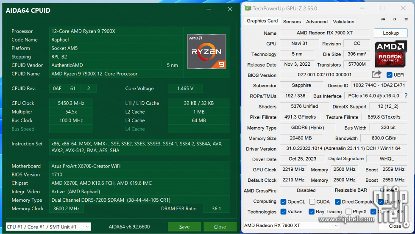
Task: Click the Digital Signature field WHQL
Action: 387,159
